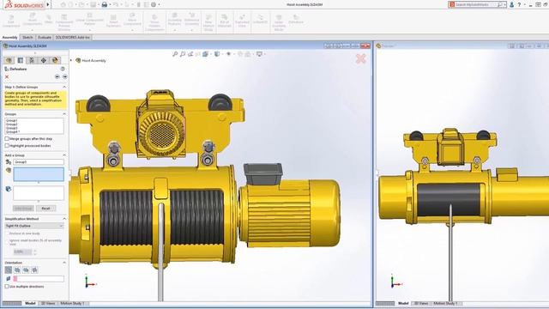Collapse the Add a Group section
The height and width of the screenshot is (309, 549).
(x=64, y=155)
